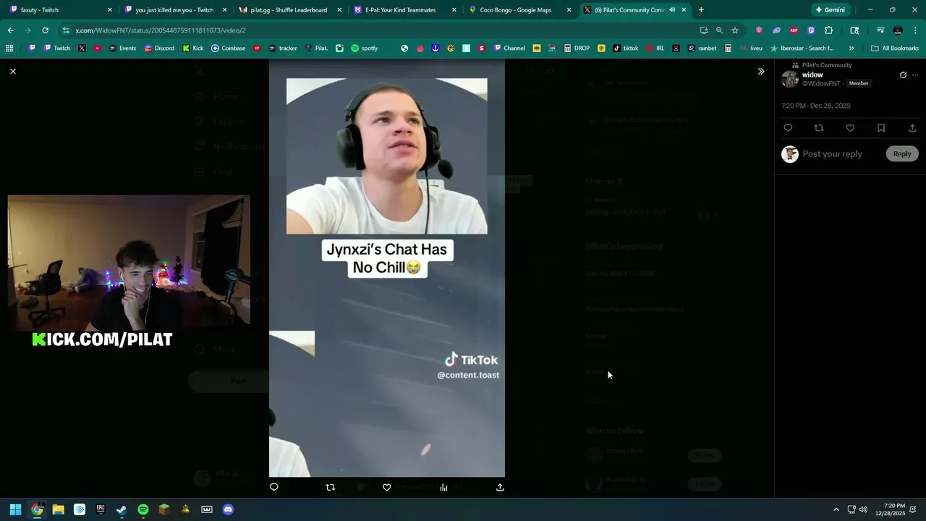
Task: Open the Events bookmark
Action: click(122, 48)
